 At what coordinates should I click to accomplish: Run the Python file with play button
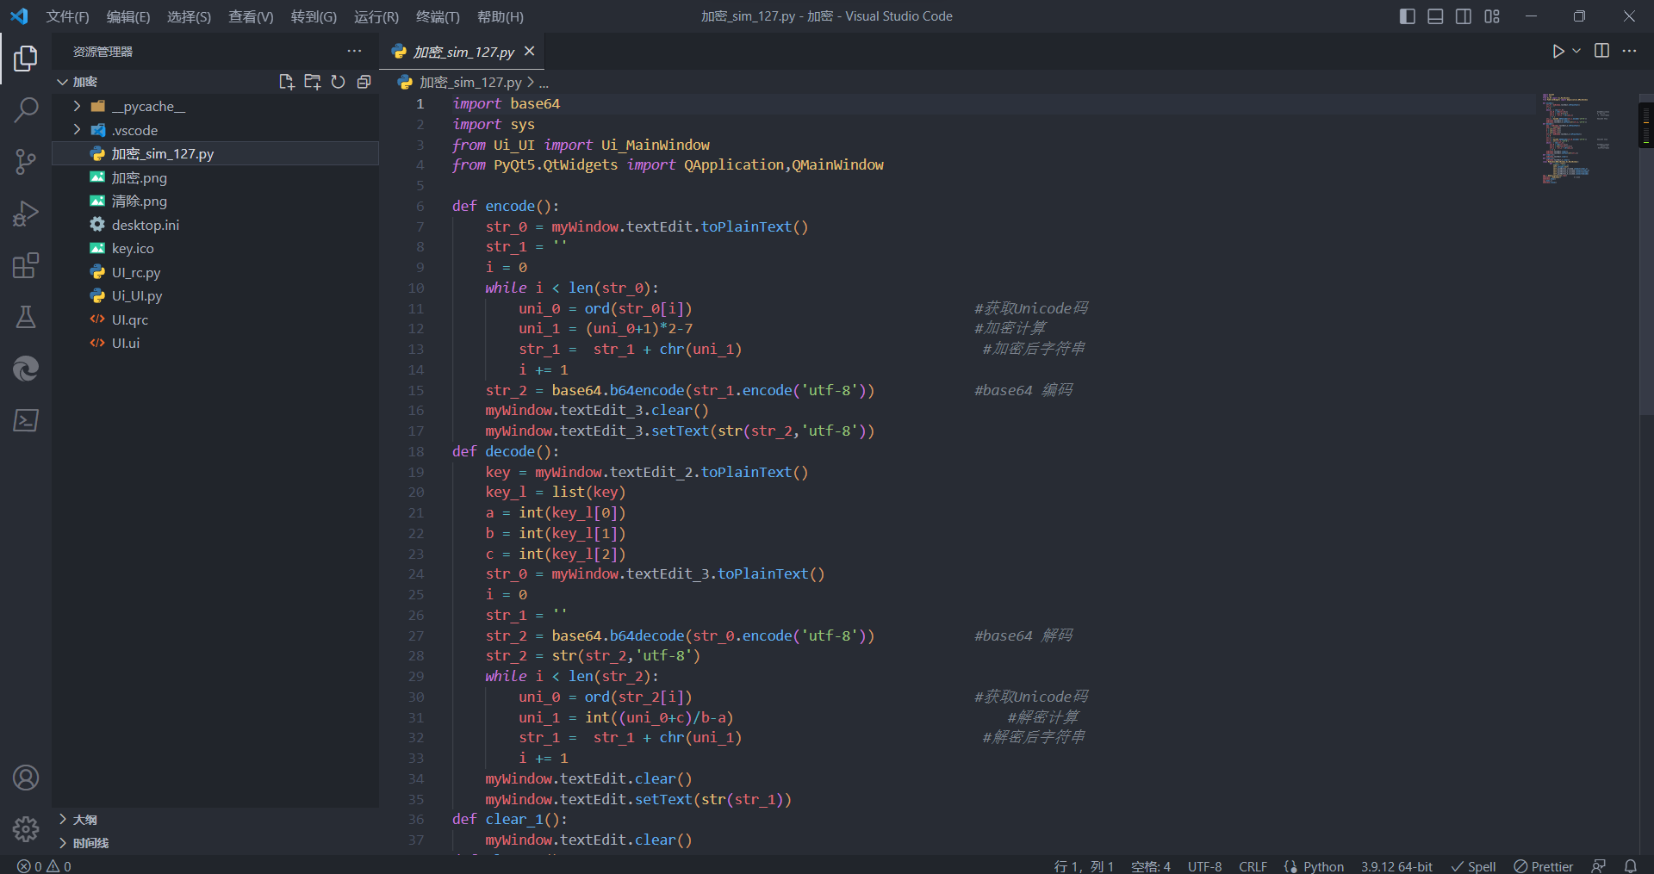point(1558,52)
